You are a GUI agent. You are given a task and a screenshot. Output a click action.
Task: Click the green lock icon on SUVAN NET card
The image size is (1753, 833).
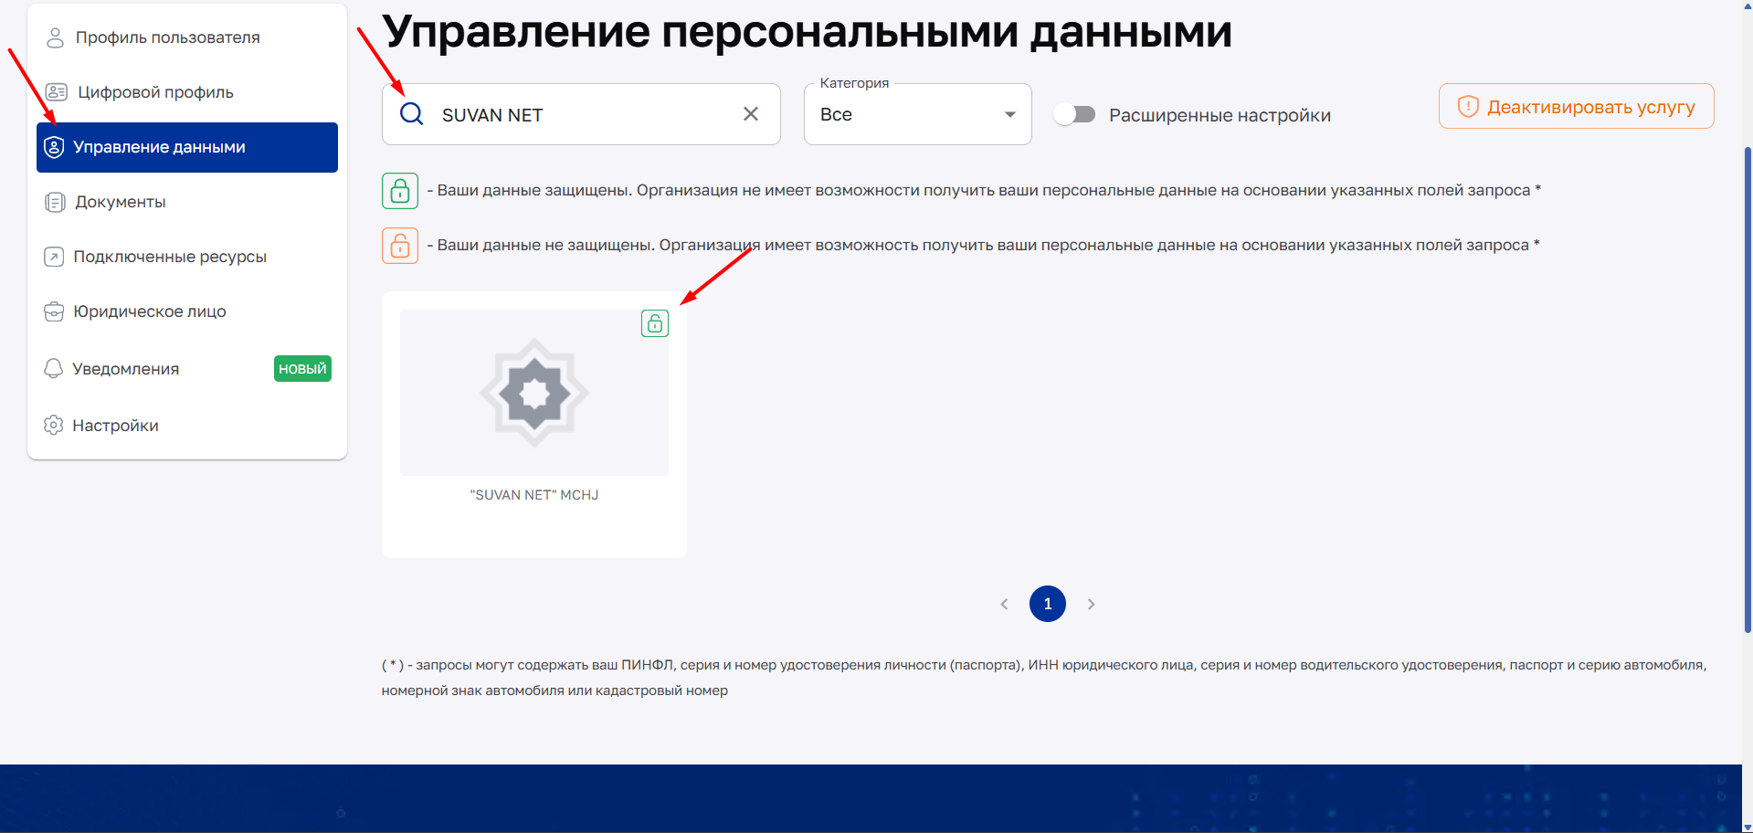[655, 323]
